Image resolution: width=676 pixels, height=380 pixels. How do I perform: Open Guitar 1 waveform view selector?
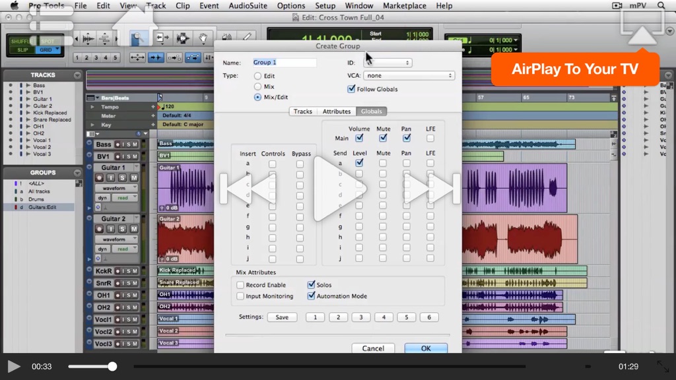[x=116, y=188]
